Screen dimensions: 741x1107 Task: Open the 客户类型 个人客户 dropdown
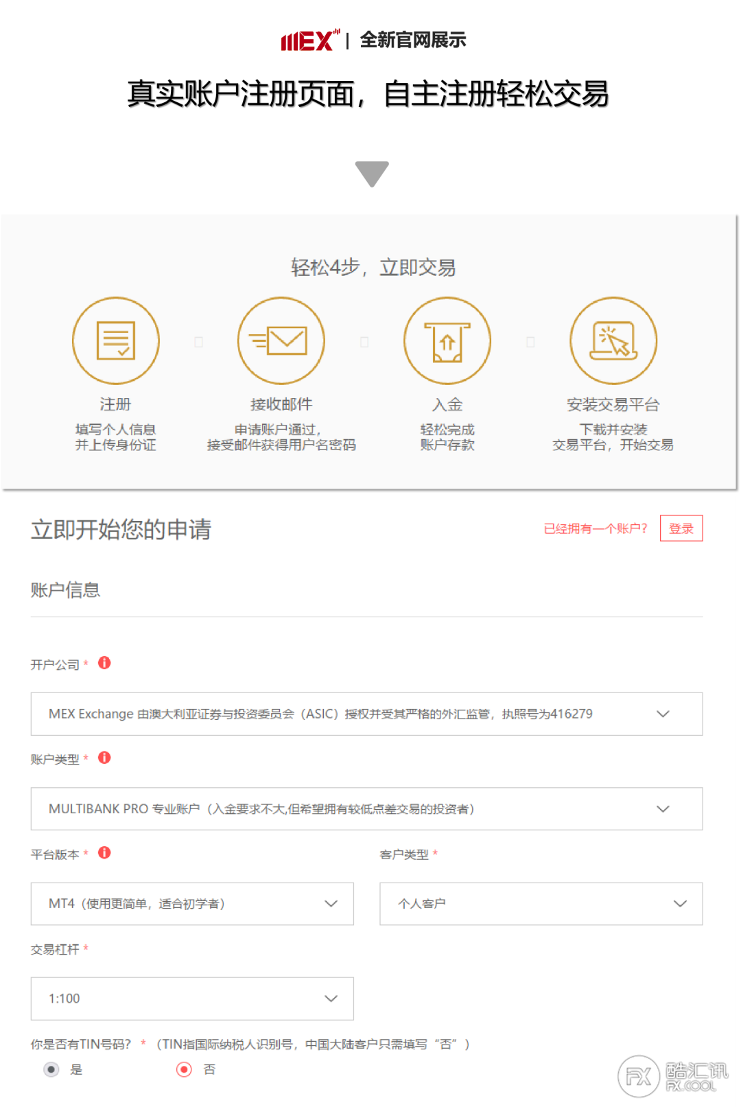pos(541,903)
